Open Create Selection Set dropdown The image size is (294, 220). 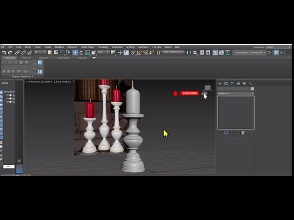(x=173, y=52)
